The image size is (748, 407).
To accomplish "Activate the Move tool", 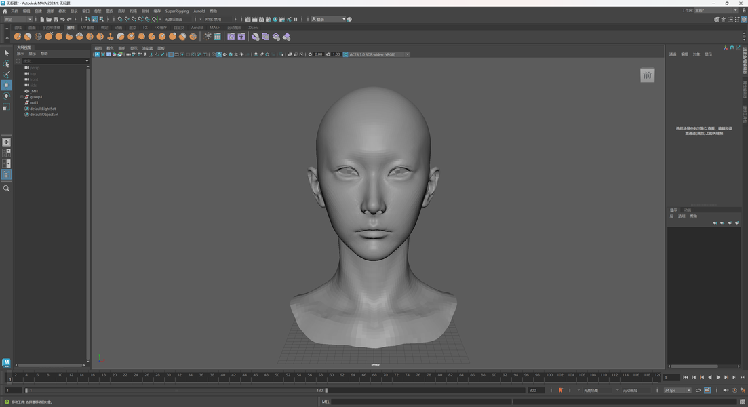I will (6, 85).
